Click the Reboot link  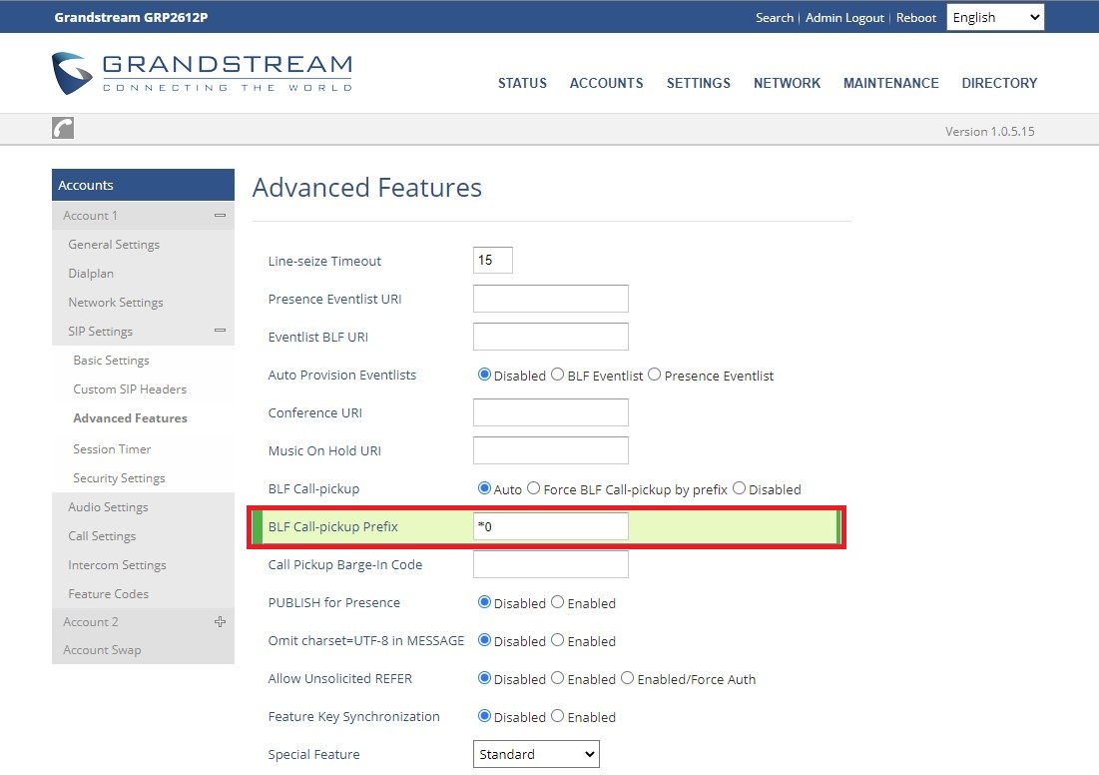point(916,18)
